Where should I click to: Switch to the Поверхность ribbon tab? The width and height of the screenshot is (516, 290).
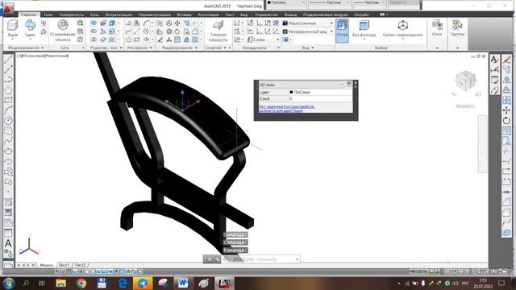tap(72, 14)
